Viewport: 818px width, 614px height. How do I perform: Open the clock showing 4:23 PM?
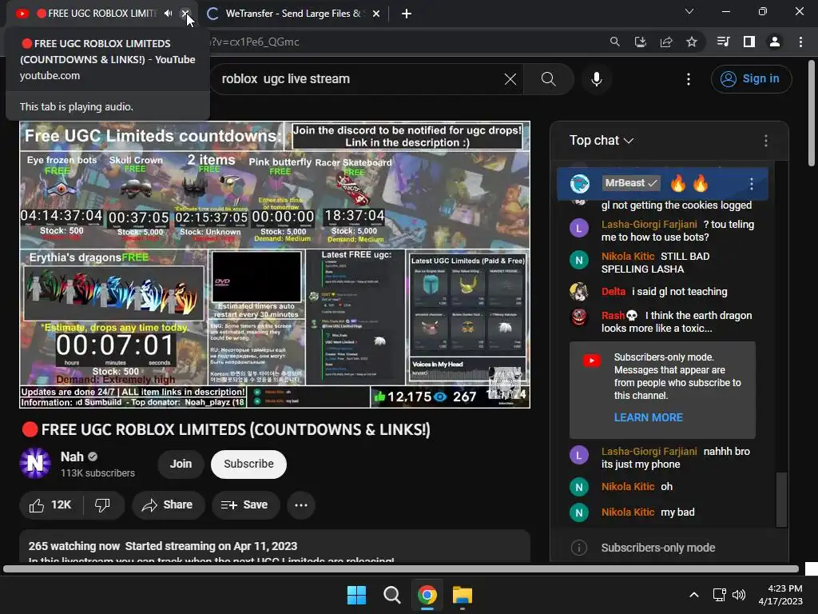(x=780, y=595)
